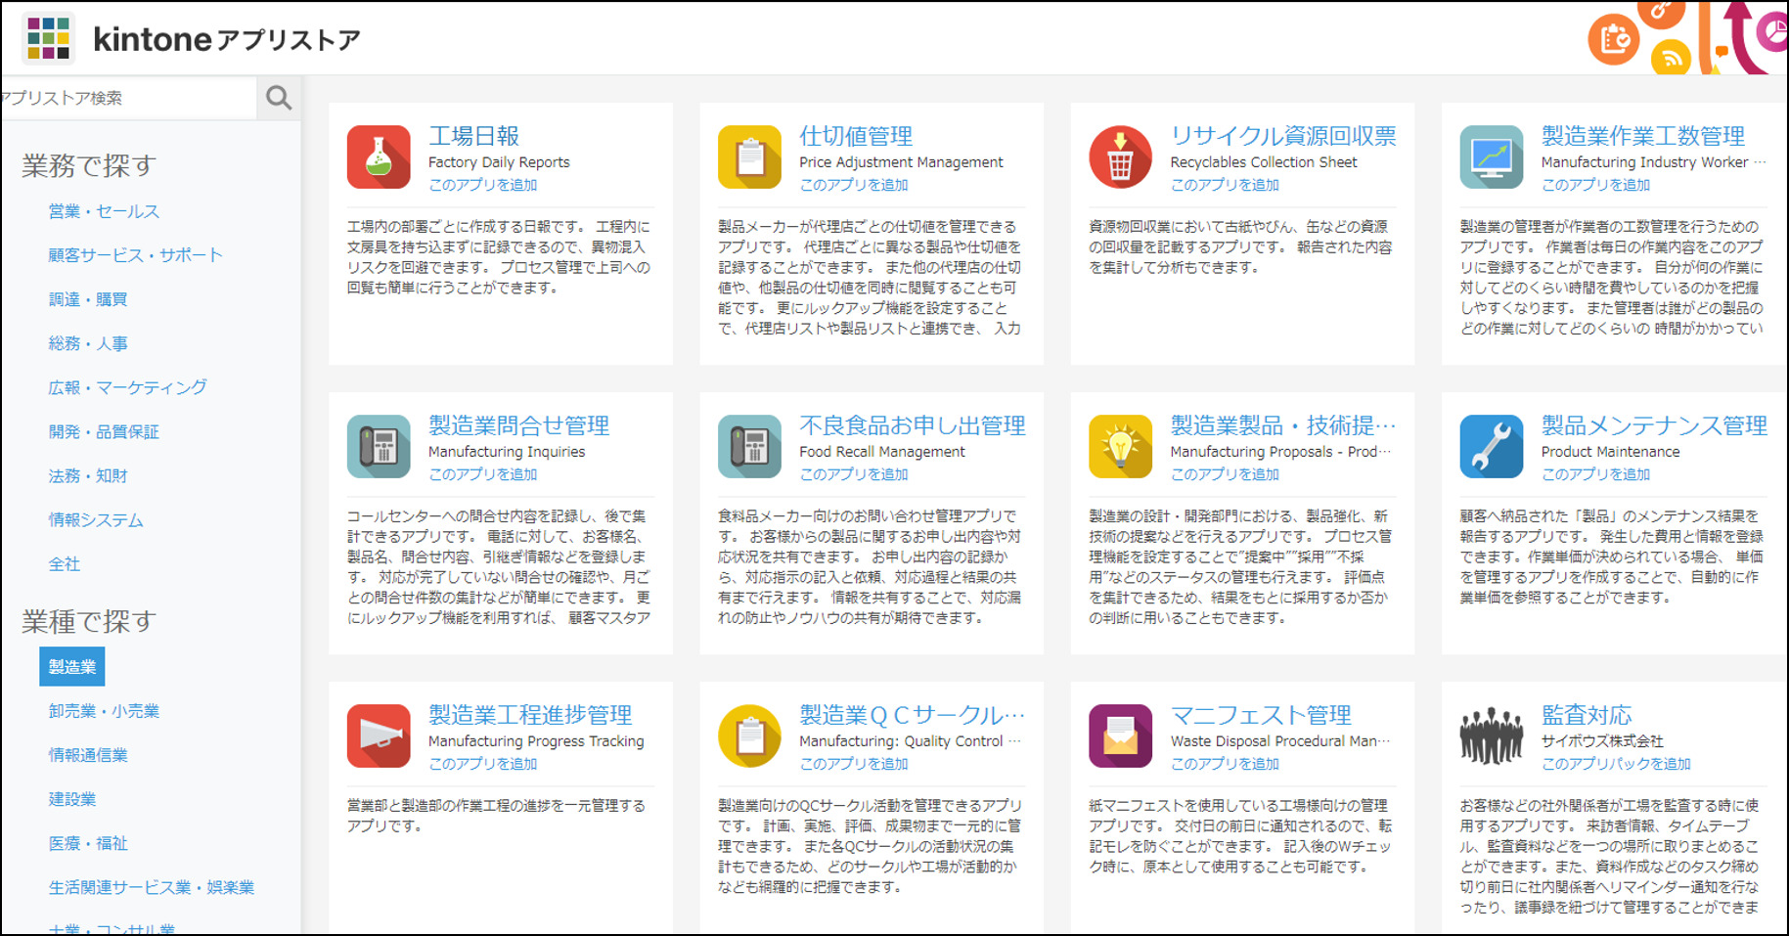Screen dimensions: 1789x936
Task: Add the Product Maintenance app
Action: tap(1596, 474)
